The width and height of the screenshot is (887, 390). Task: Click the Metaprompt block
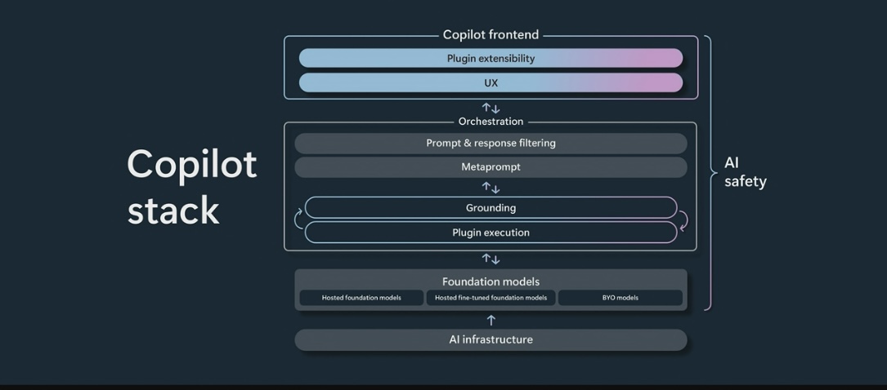click(491, 167)
